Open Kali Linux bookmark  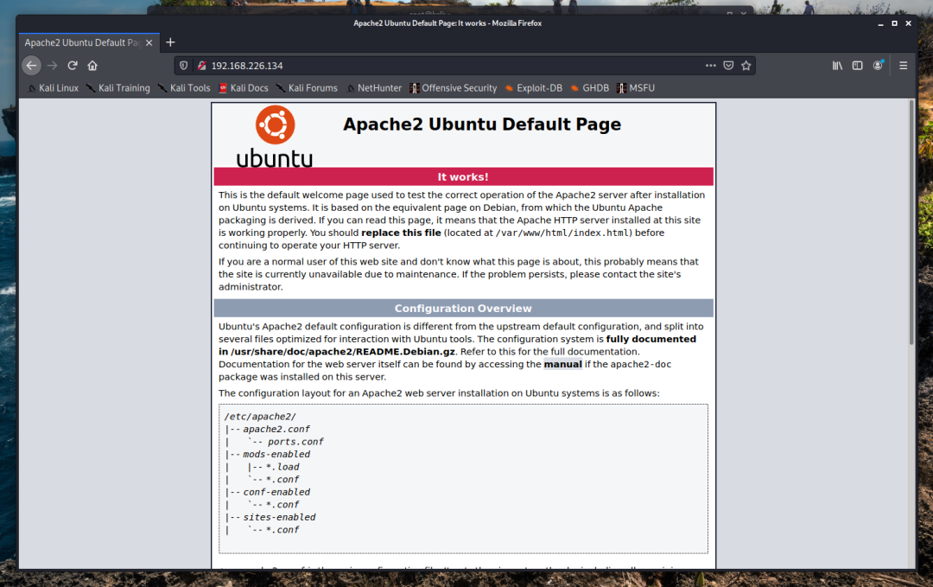[53, 88]
